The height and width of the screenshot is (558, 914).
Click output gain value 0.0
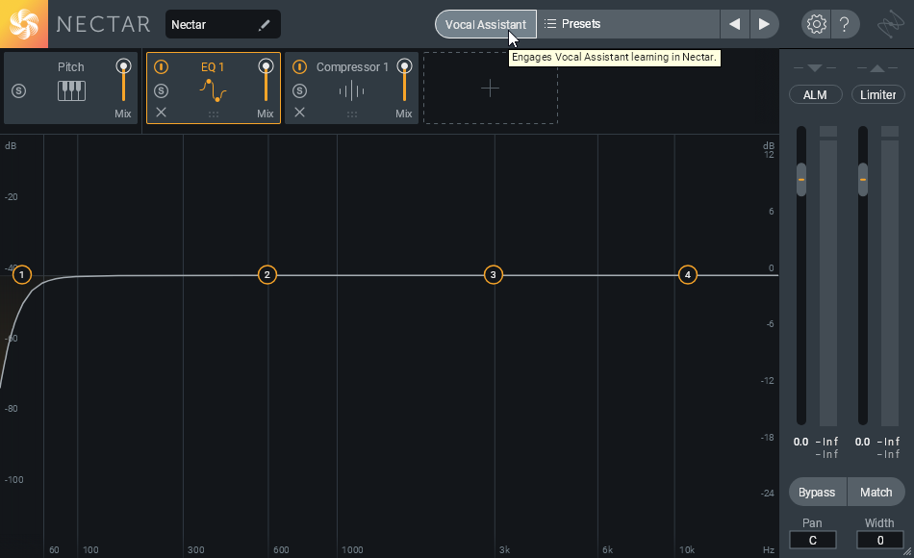point(863,442)
